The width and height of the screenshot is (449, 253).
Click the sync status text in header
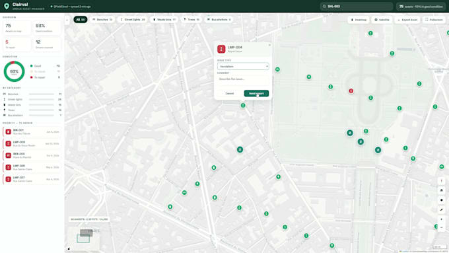click(x=72, y=7)
